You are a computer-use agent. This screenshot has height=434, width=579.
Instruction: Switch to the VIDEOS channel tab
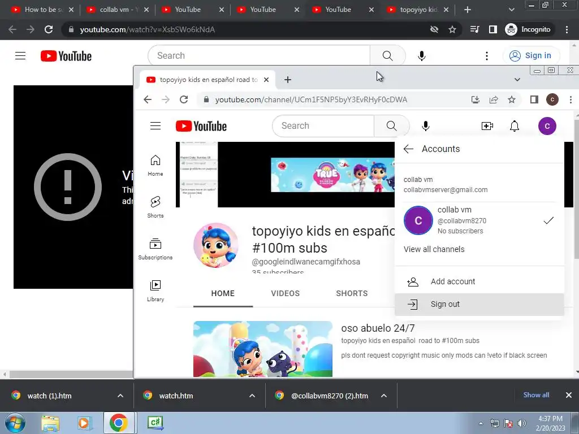tap(286, 294)
